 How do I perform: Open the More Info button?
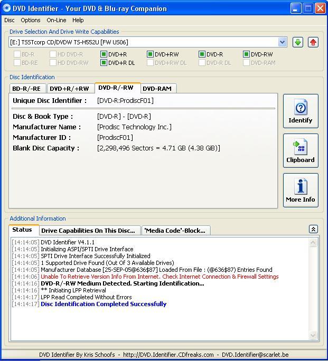301,190
